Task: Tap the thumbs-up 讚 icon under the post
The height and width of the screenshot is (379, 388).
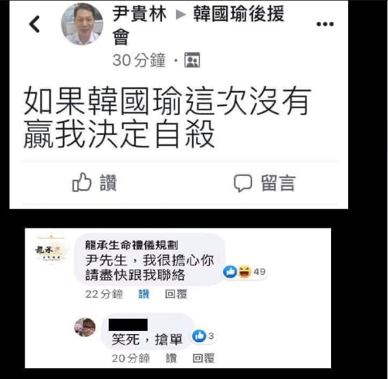Action: [x=82, y=183]
